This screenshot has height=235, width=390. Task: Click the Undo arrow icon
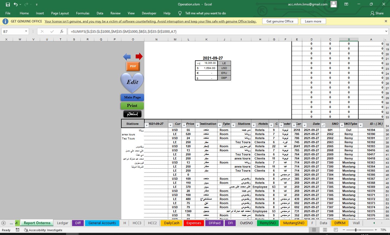click(x=16, y=4)
